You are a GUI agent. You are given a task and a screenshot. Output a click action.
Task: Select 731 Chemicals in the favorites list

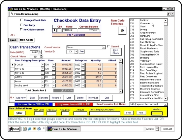(147, 24)
